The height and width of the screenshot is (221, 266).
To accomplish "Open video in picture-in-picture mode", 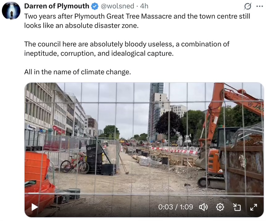I will click(x=237, y=207).
